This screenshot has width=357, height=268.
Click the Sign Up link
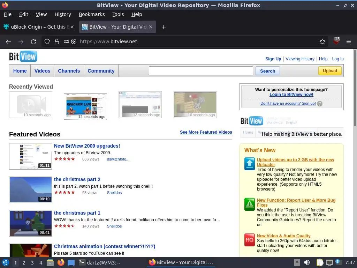tap(273, 59)
